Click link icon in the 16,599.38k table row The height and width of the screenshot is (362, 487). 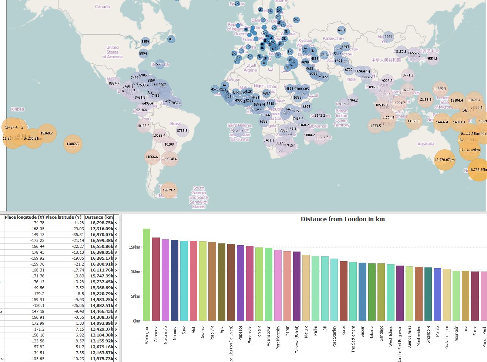pyautogui.click(x=116, y=241)
